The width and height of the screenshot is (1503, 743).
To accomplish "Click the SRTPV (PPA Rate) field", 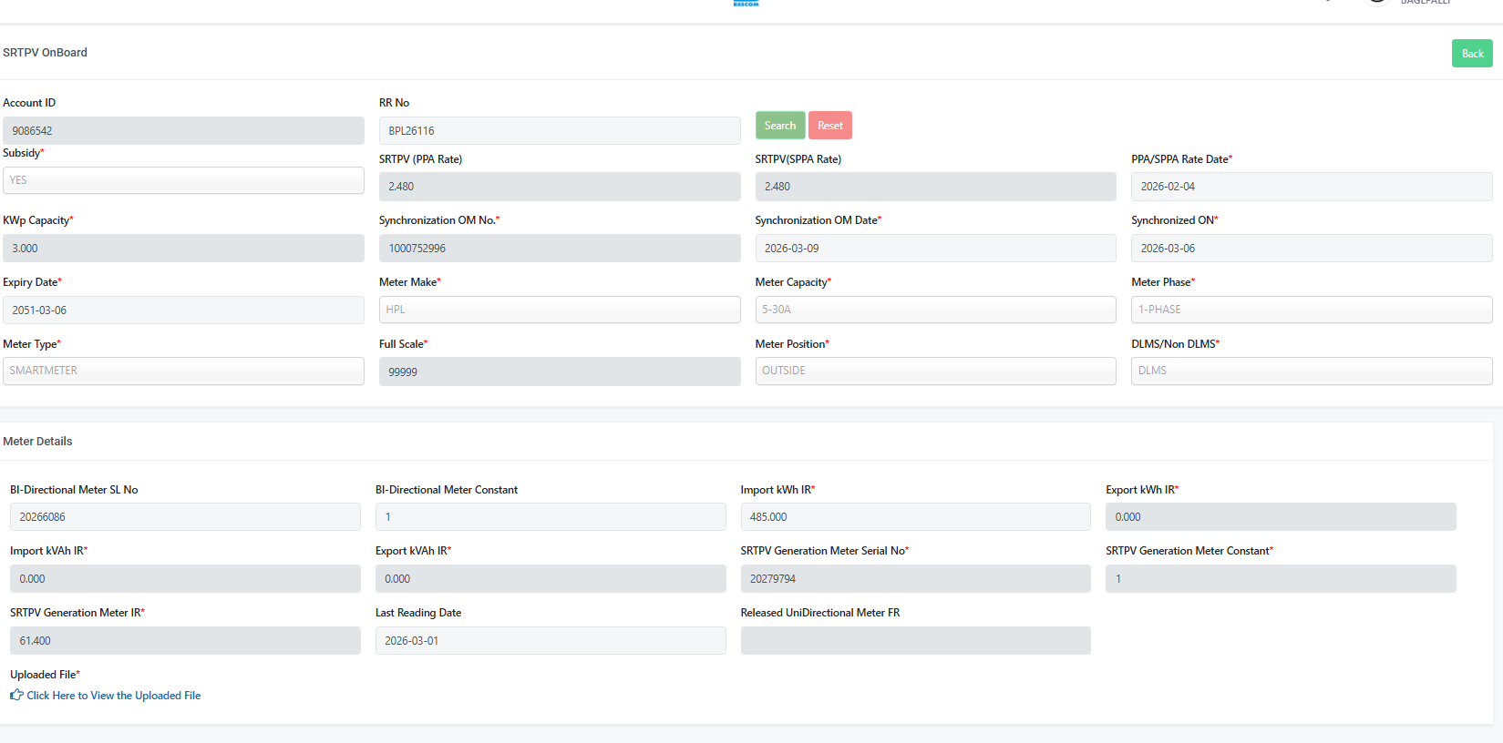I will click(560, 187).
